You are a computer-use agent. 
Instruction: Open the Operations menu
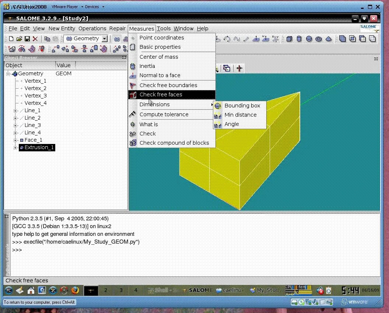[x=92, y=28]
